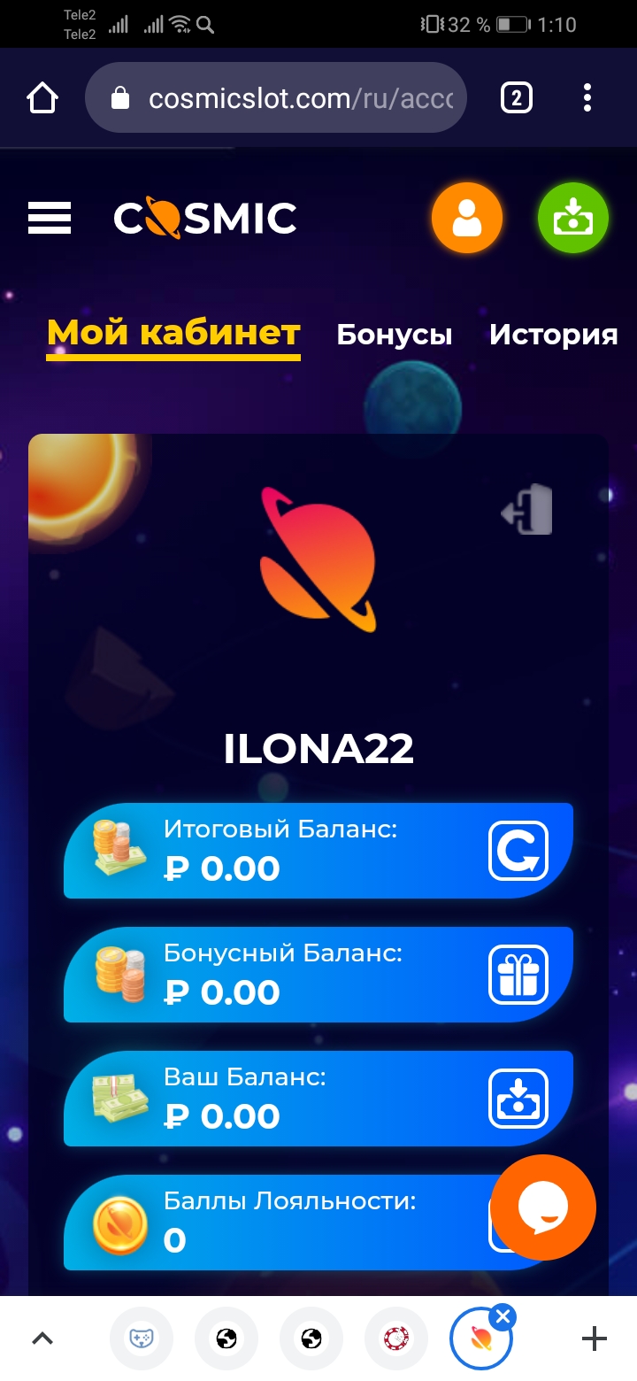Image resolution: width=637 pixels, height=1381 pixels.
Task: Expand the bottom tab strip chevron
Action: coord(42,1339)
